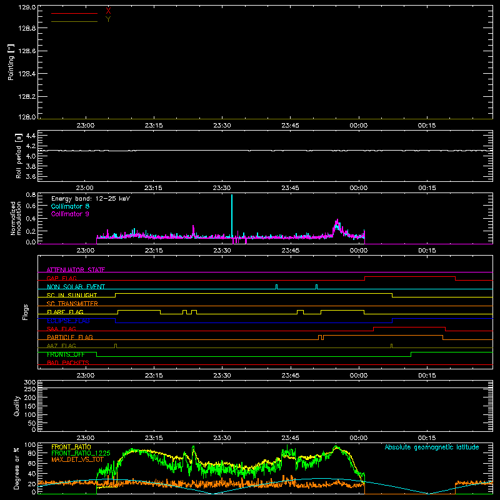Click the 'Degrees or %' axis title

click(17, 468)
